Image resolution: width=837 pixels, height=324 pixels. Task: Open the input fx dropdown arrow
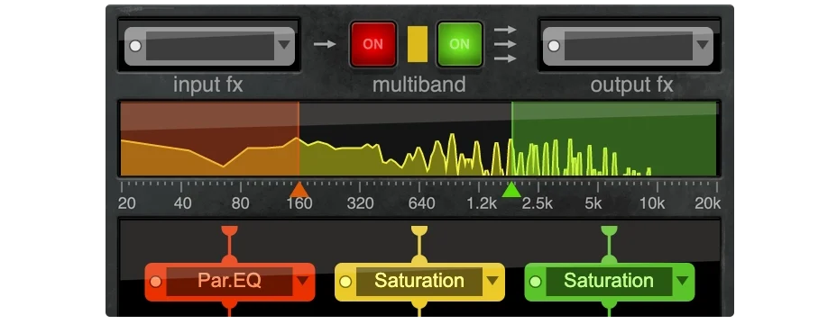click(x=284, y=45)
